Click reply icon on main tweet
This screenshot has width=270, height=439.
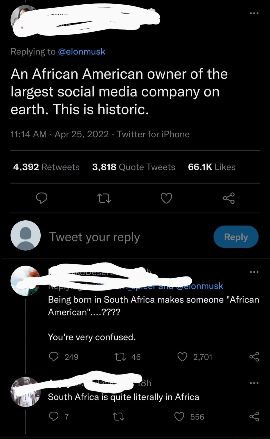click(41, 198)
